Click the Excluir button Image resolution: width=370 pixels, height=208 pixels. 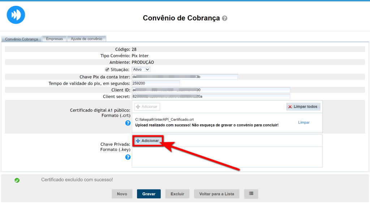[177, 194]
